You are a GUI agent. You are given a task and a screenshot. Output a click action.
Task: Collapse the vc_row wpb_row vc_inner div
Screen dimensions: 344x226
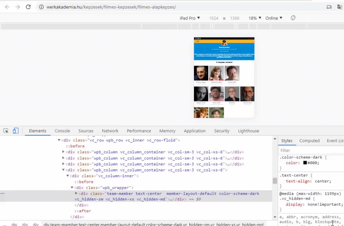[59, 140]
